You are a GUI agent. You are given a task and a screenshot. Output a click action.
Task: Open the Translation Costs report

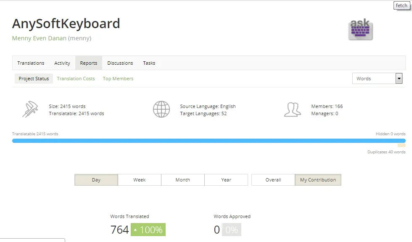click(x=76, y=79)
